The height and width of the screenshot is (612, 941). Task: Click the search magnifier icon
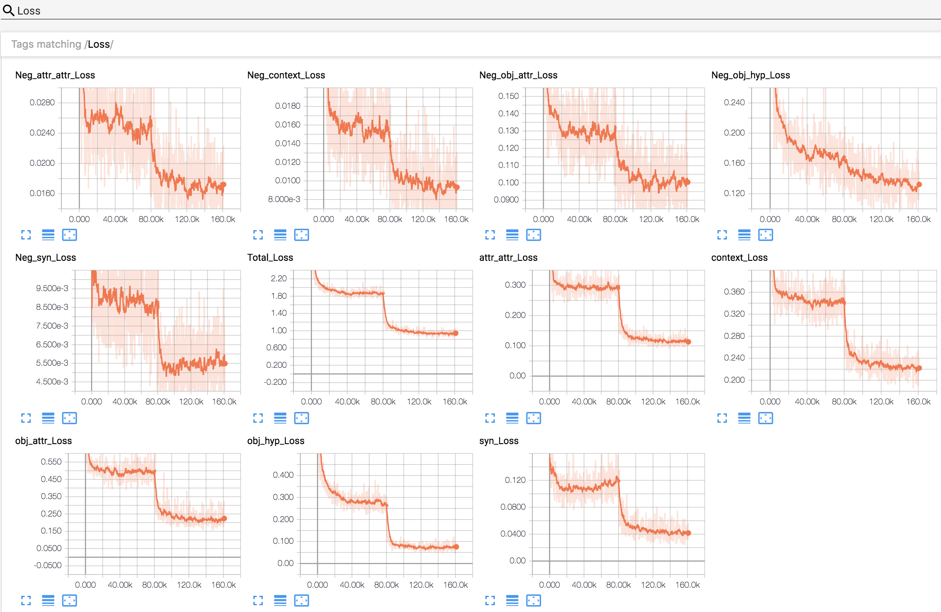coord(9,10)
